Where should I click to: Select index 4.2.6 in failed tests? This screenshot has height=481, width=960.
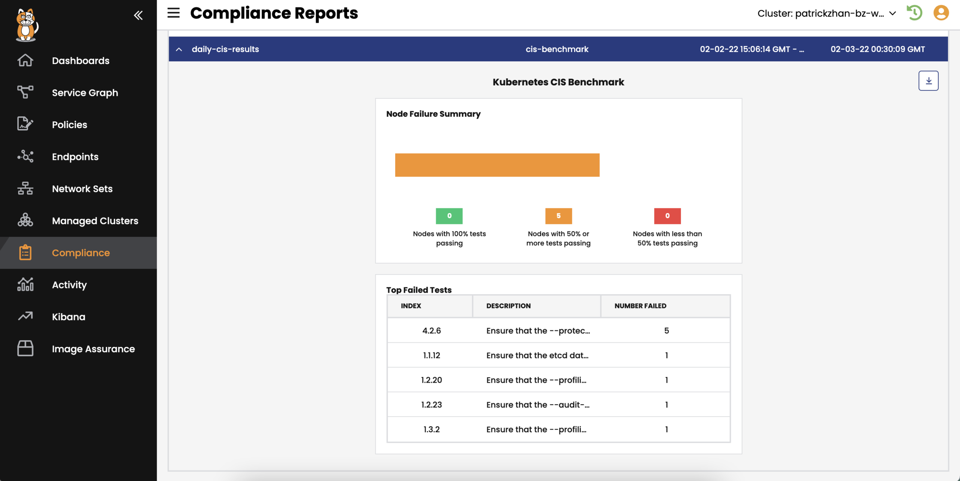432,330
